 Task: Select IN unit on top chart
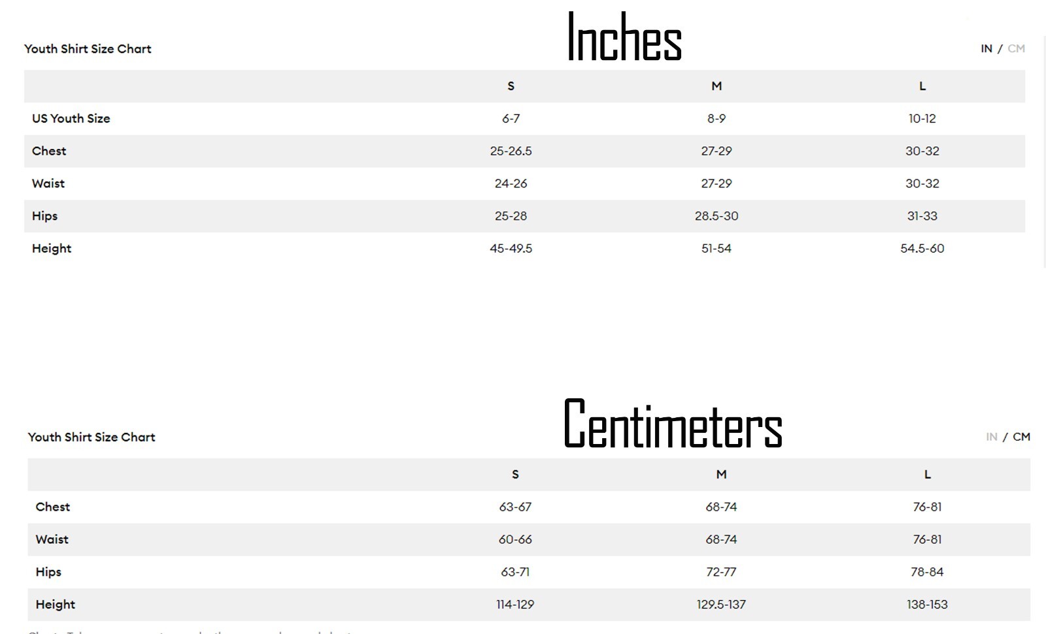tap(987, 48)
